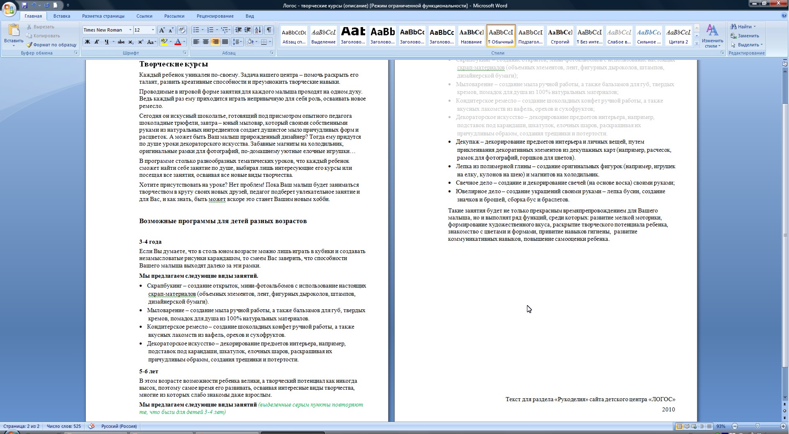Clear formatting with the eraser icon
The height and width of the screenshot is (434, 789).
pyautogui.click(x=182, y=30)
